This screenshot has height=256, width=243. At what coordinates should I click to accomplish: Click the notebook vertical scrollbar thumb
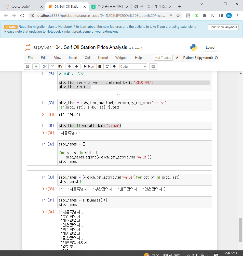tap(240, 230)
